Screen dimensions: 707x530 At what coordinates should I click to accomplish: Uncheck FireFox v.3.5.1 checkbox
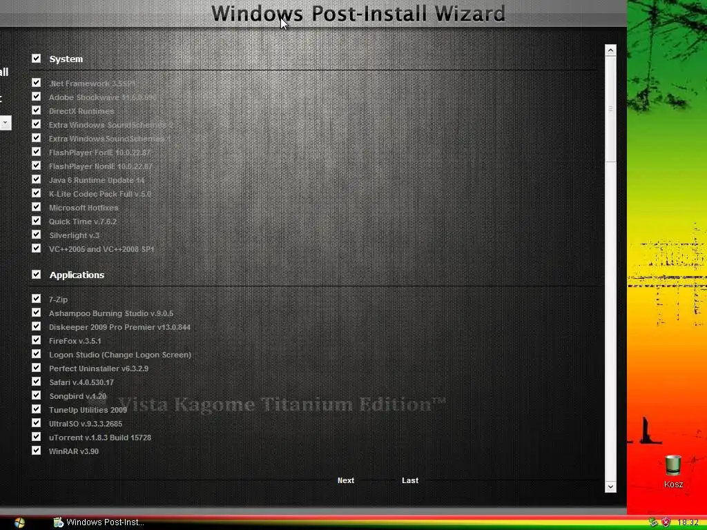(x=36, y=340)
